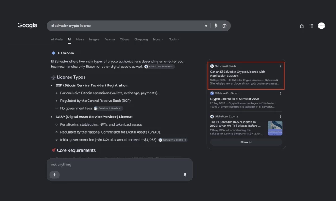
Task: Open the Forums tab
Action: 110,39
